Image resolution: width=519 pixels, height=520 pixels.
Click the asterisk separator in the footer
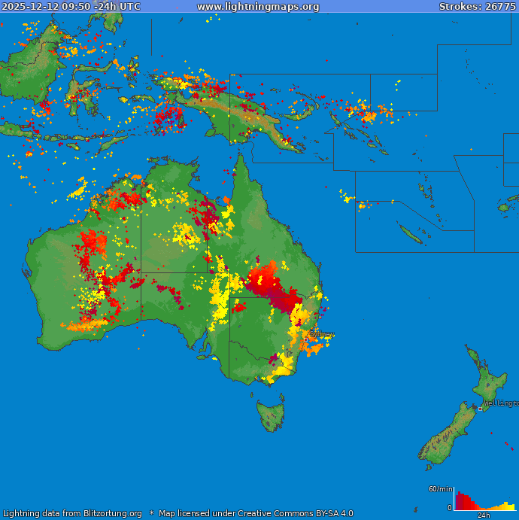pos(151,513)
